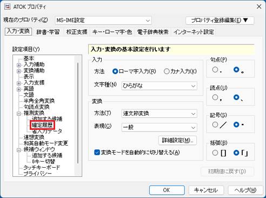266x198 pixels.
Task: Select 確定履歴 tree item
Action: (42, 125)
